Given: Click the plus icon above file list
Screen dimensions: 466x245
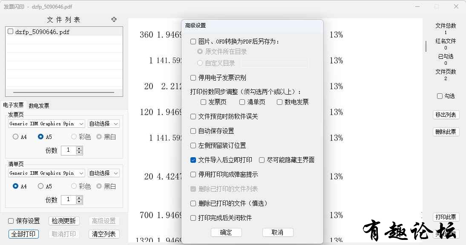Looking at the screenshot, I should pyautogui.click(x=114, y=20).
